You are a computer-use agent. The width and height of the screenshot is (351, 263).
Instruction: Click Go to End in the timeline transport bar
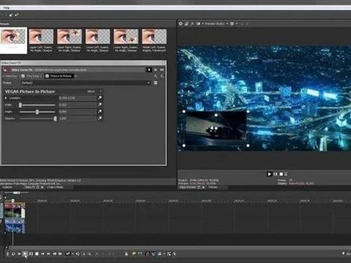coord(48,254)
